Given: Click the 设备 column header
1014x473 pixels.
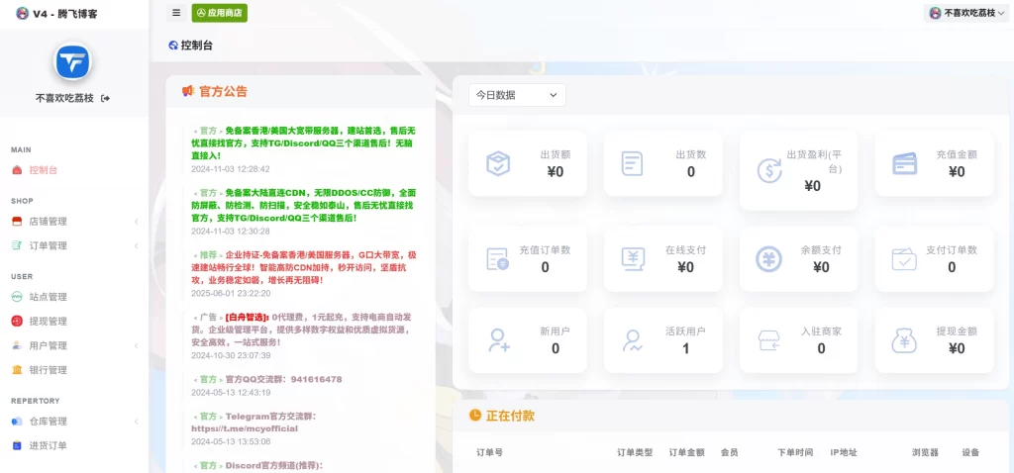Looking at the screenshot, I should 970,453.
